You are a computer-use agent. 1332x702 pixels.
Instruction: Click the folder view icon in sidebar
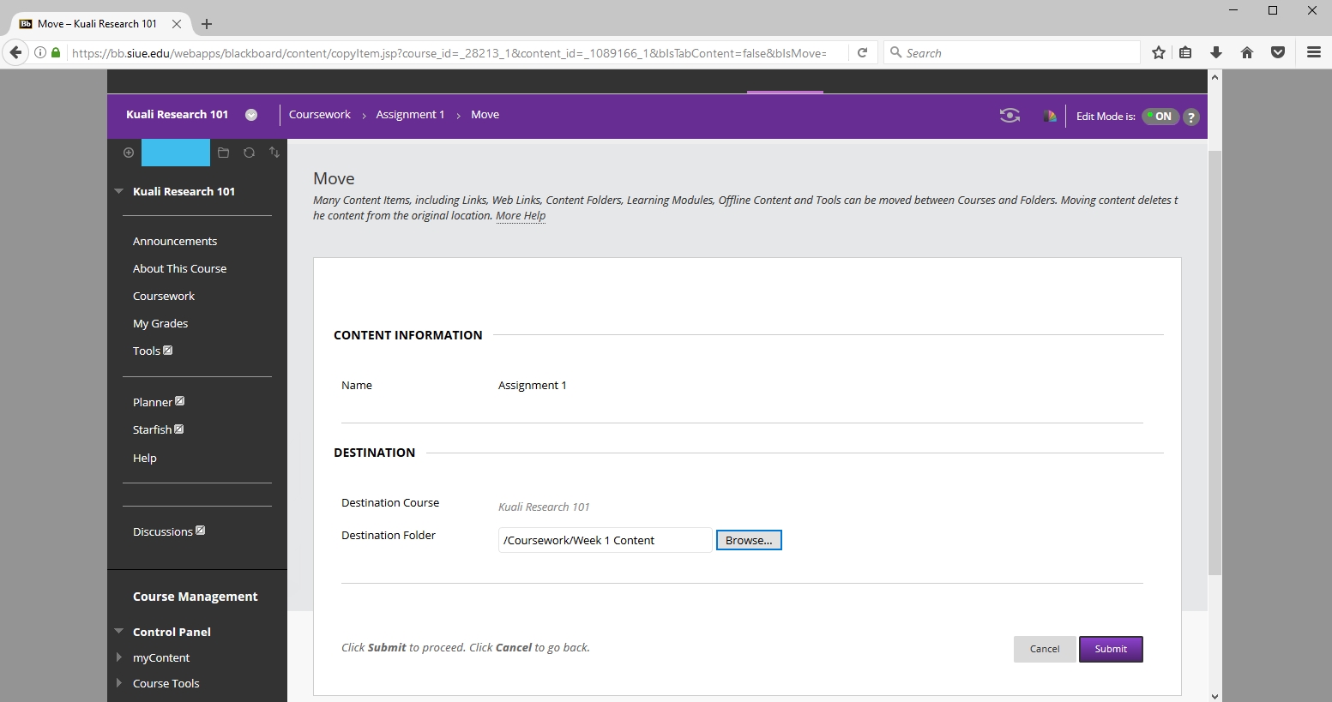pyautogui.click(x=223, y=153)
